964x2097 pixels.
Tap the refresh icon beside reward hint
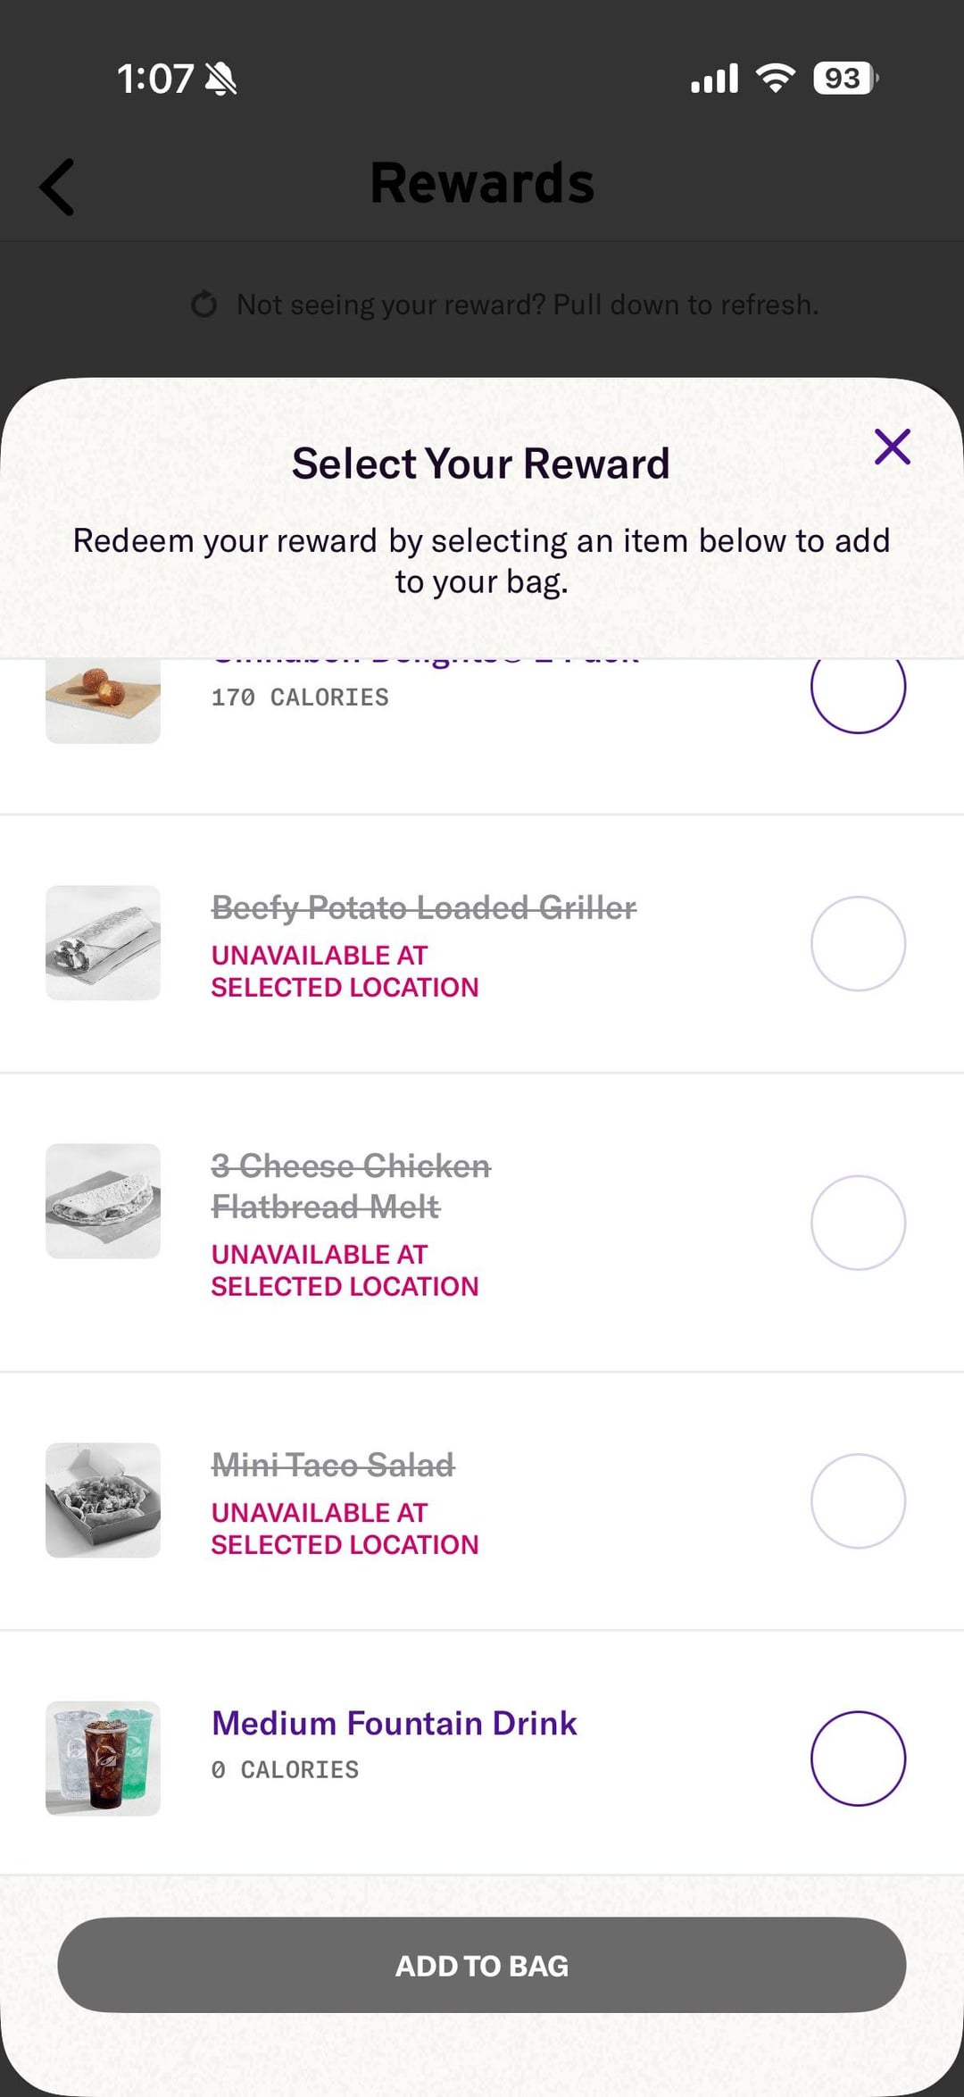(204, 305)
